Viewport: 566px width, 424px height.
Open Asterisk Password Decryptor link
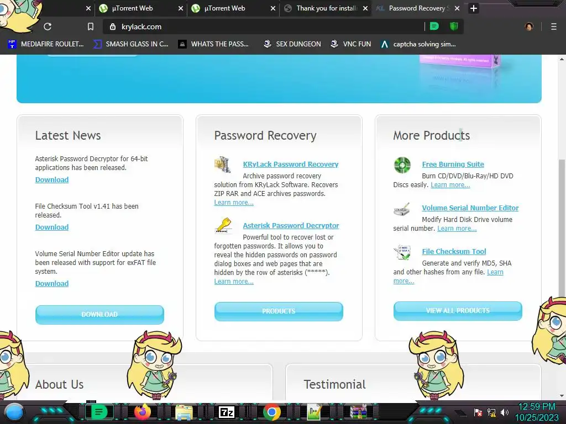[x=291, y=226]
